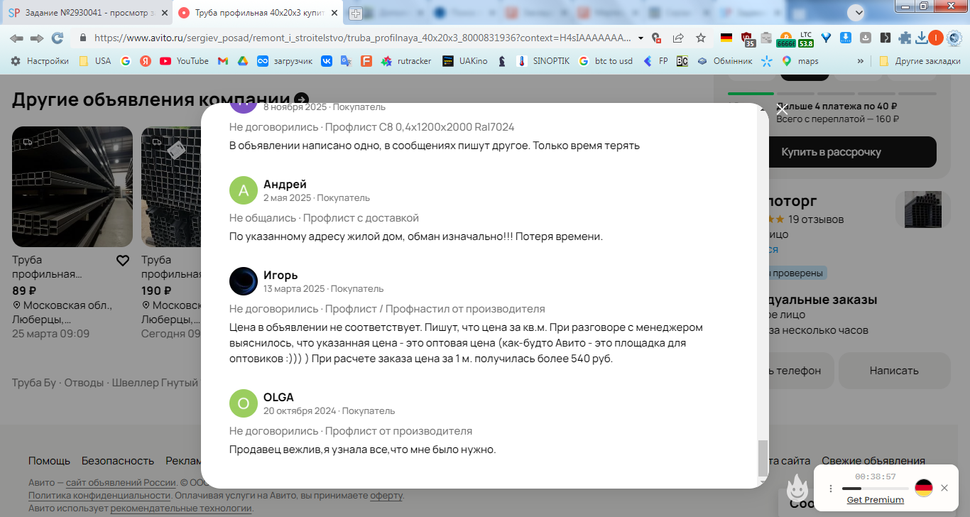Expand the tab search dropdown arrow

click(x=858, y=12)
